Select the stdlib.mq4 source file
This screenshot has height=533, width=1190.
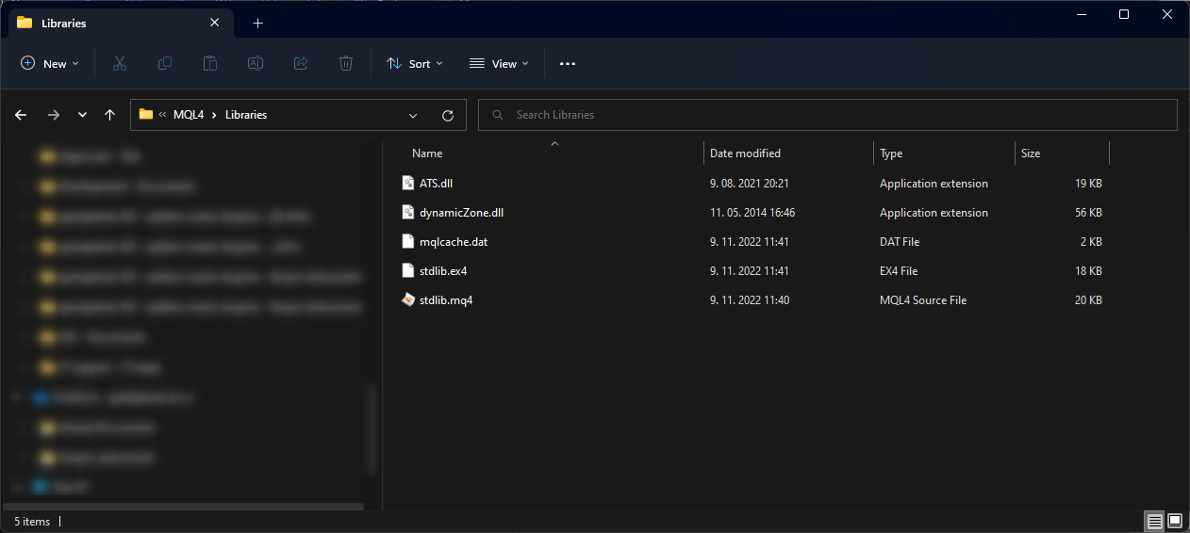tap(445, 300)
